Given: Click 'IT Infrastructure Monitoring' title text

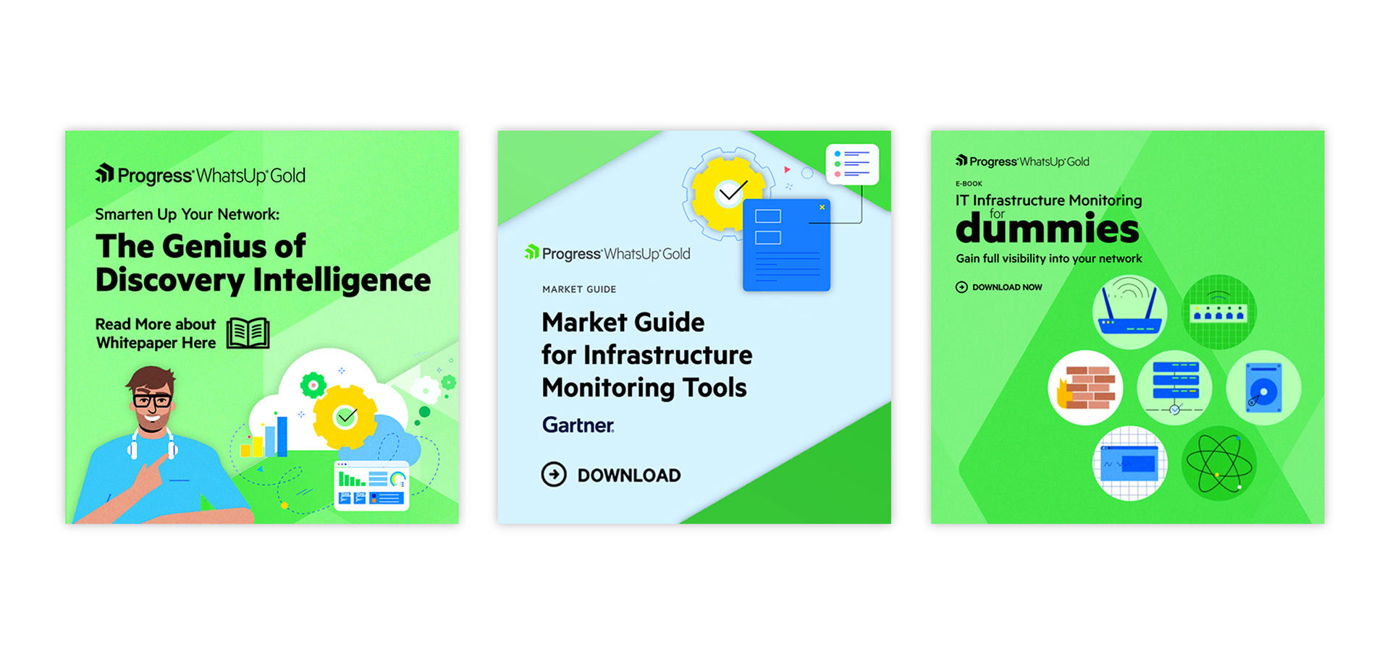Looking at the screenshot, I should [1048, 200].
